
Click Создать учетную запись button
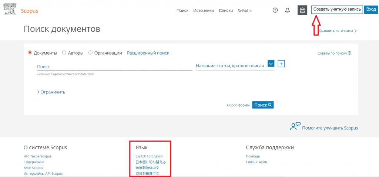pos(337,10)
